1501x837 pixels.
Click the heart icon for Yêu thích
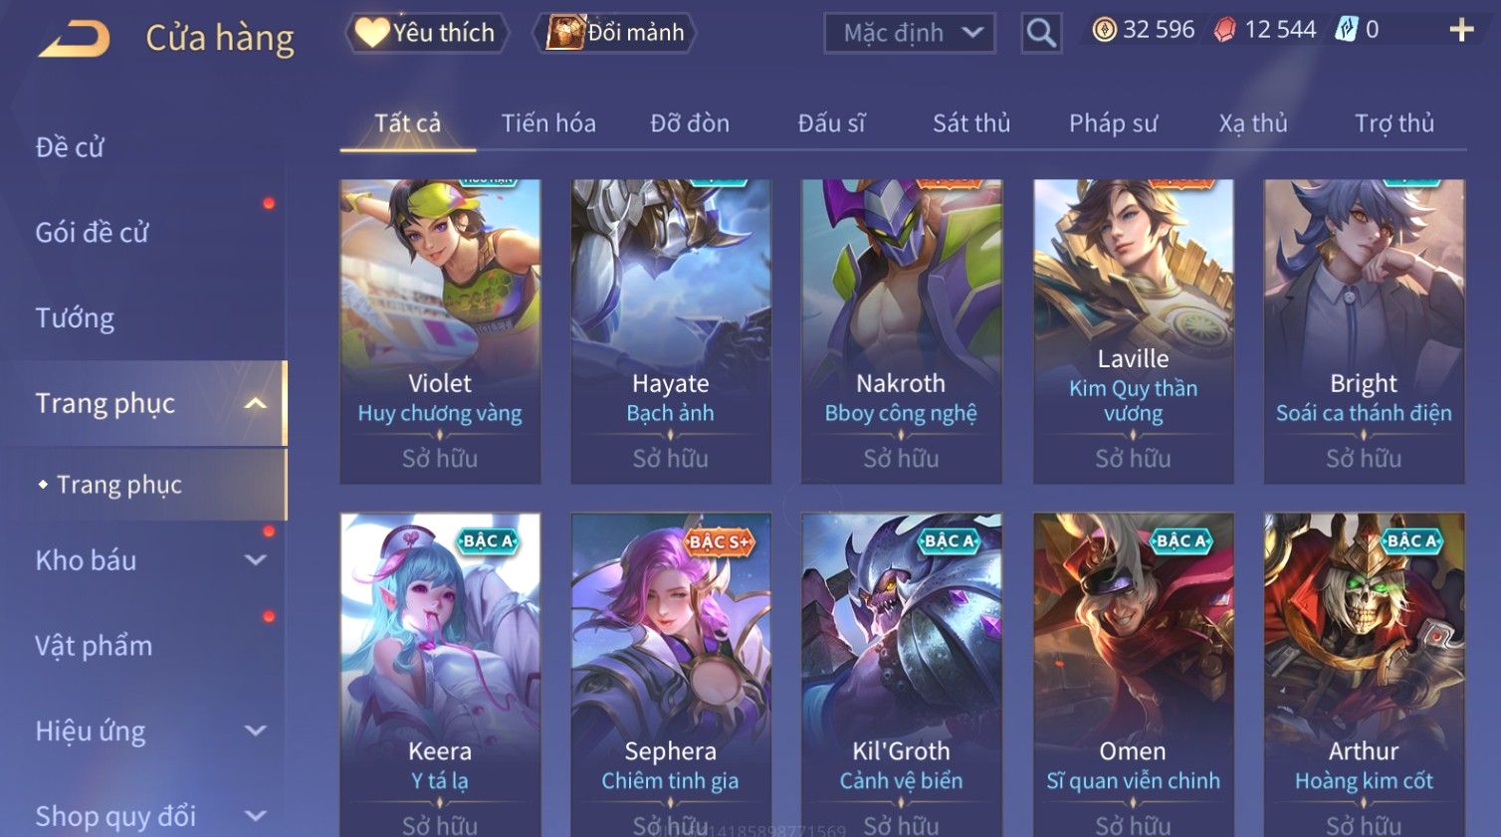pos(371,32)
